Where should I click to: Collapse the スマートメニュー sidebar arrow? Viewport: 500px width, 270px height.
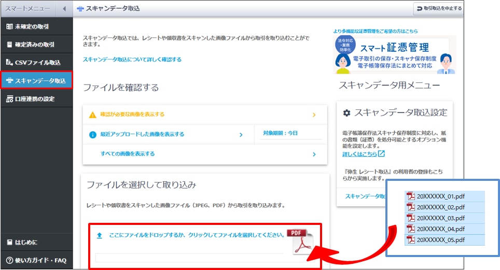[x=64, y=9]
